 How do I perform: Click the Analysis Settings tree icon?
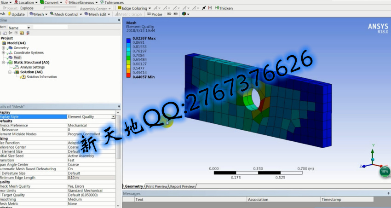click(x=17, y=67)
